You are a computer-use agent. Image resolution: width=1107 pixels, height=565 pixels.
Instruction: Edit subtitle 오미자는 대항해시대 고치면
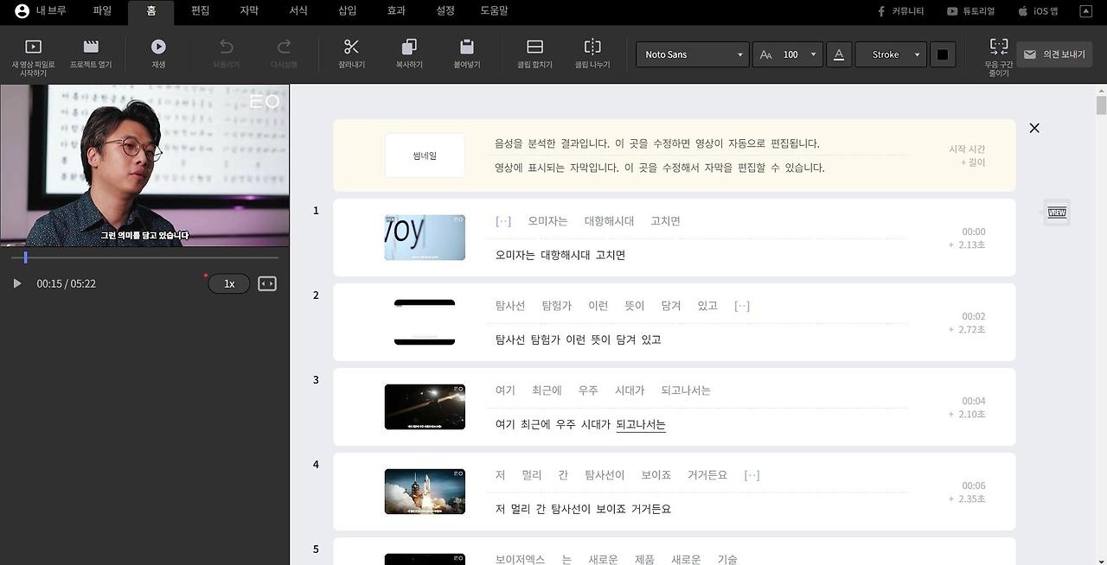point(560,255)
